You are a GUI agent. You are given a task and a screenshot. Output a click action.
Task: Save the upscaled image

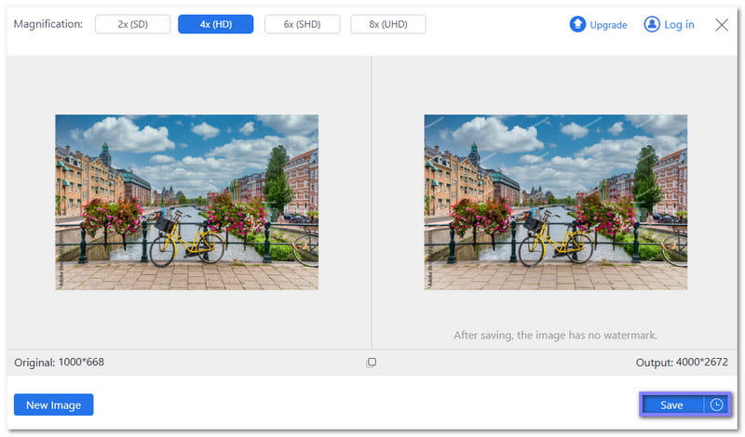671,405
